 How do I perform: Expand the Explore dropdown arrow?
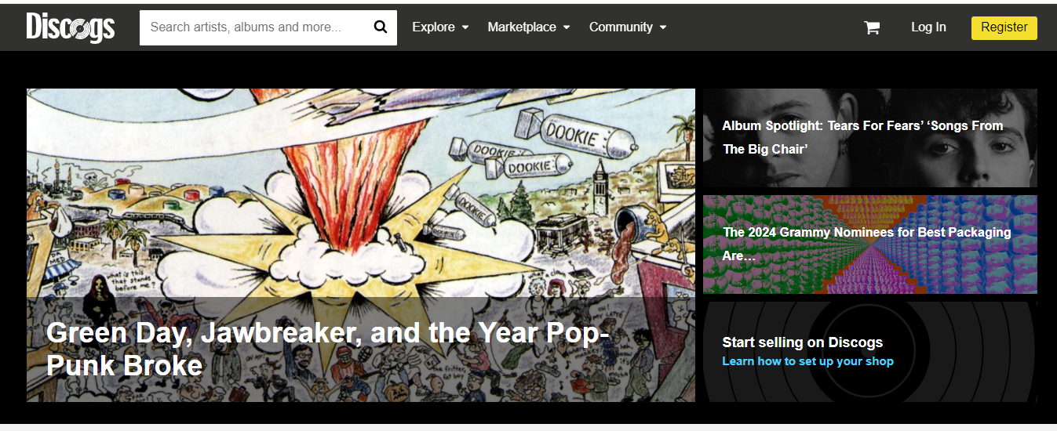[465, 27]
